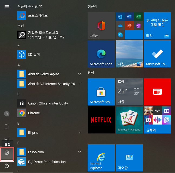This screenshot has height=173, width=175.
Task: Open the 사진 photos tile
Action: pyautogui.click(x=129, y=54)
